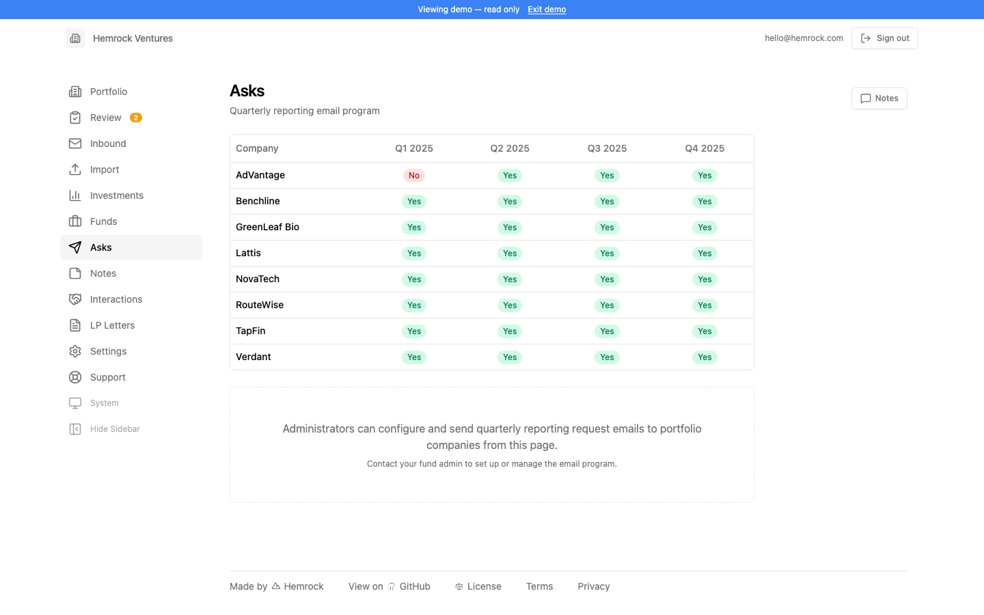The height and width of the screenshot is (615, 984).
Task: Click the GitHub icon in footer
Action: tap(392, 586)
